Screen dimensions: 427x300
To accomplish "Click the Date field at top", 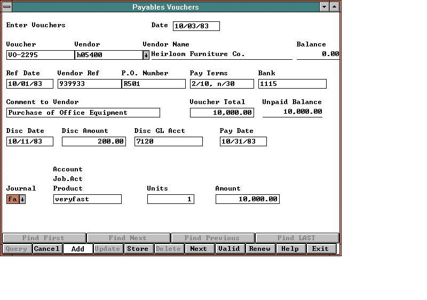I will [x=196, y=26].
